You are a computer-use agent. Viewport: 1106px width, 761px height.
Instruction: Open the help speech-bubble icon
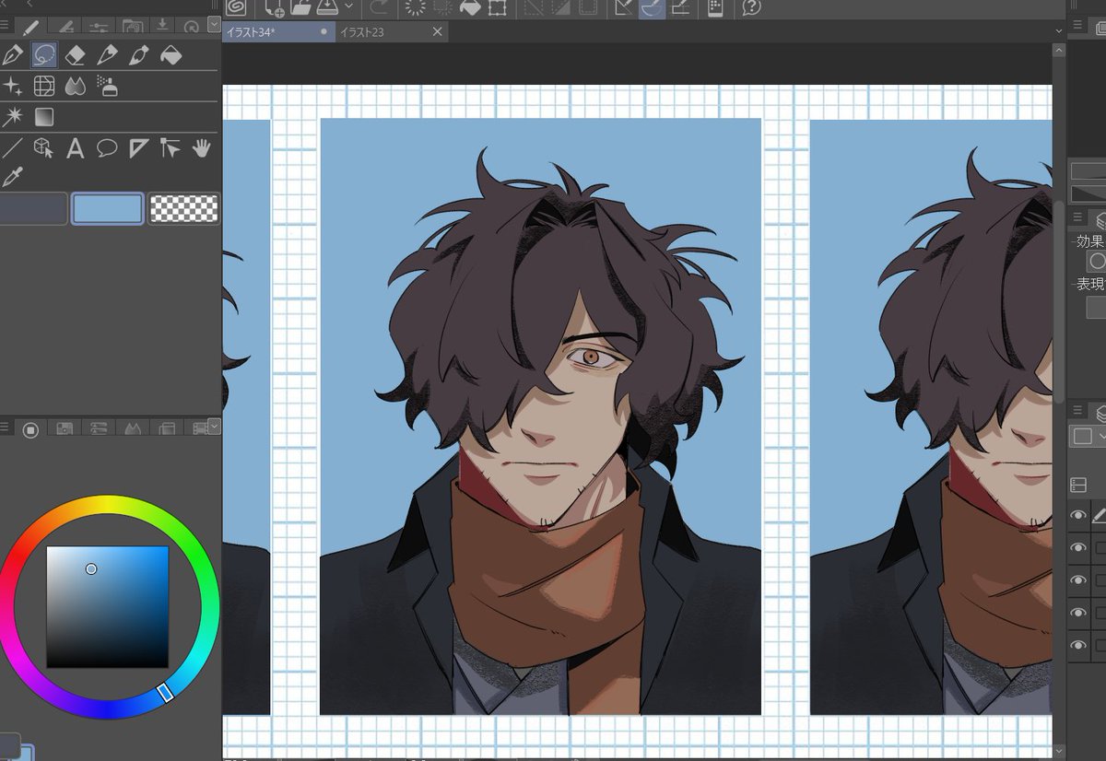(751, 7)
